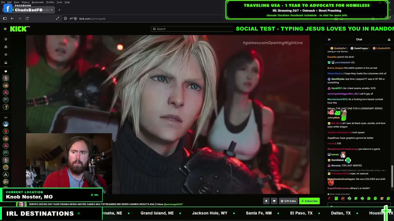Click the 'Where's is Aerith?' chat message
This screenshot has height=221, width=394.
coord(360,188)
